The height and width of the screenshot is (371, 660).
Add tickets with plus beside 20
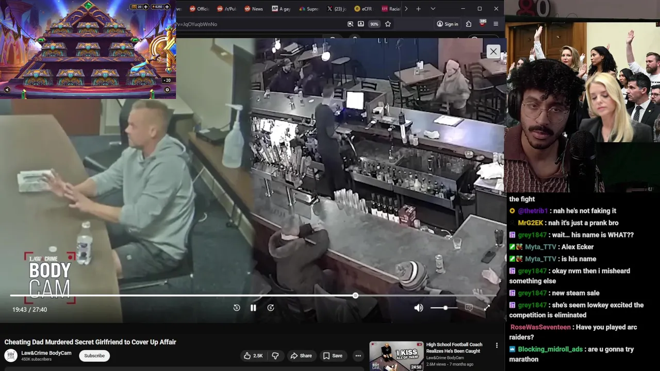145,7
